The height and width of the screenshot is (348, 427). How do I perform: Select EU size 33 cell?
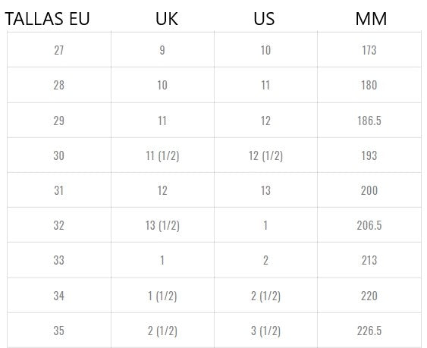point(59,260)
